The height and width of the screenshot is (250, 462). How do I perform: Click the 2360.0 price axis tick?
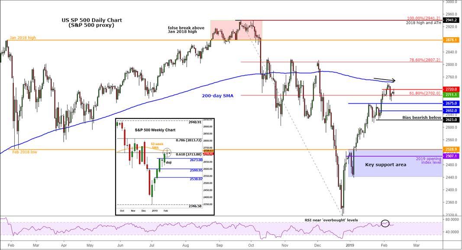(452, 202)
